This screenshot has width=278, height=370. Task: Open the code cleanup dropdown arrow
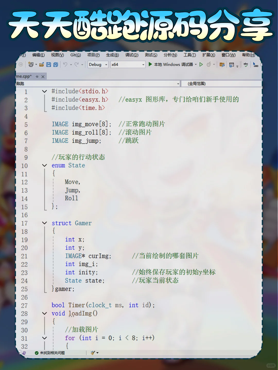[x=98, y=353]
